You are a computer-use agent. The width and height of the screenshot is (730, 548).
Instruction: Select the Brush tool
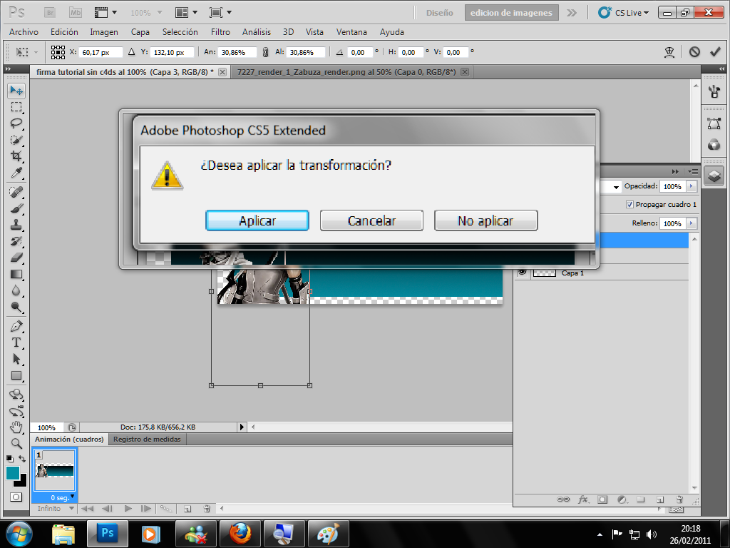pos(16,208)
